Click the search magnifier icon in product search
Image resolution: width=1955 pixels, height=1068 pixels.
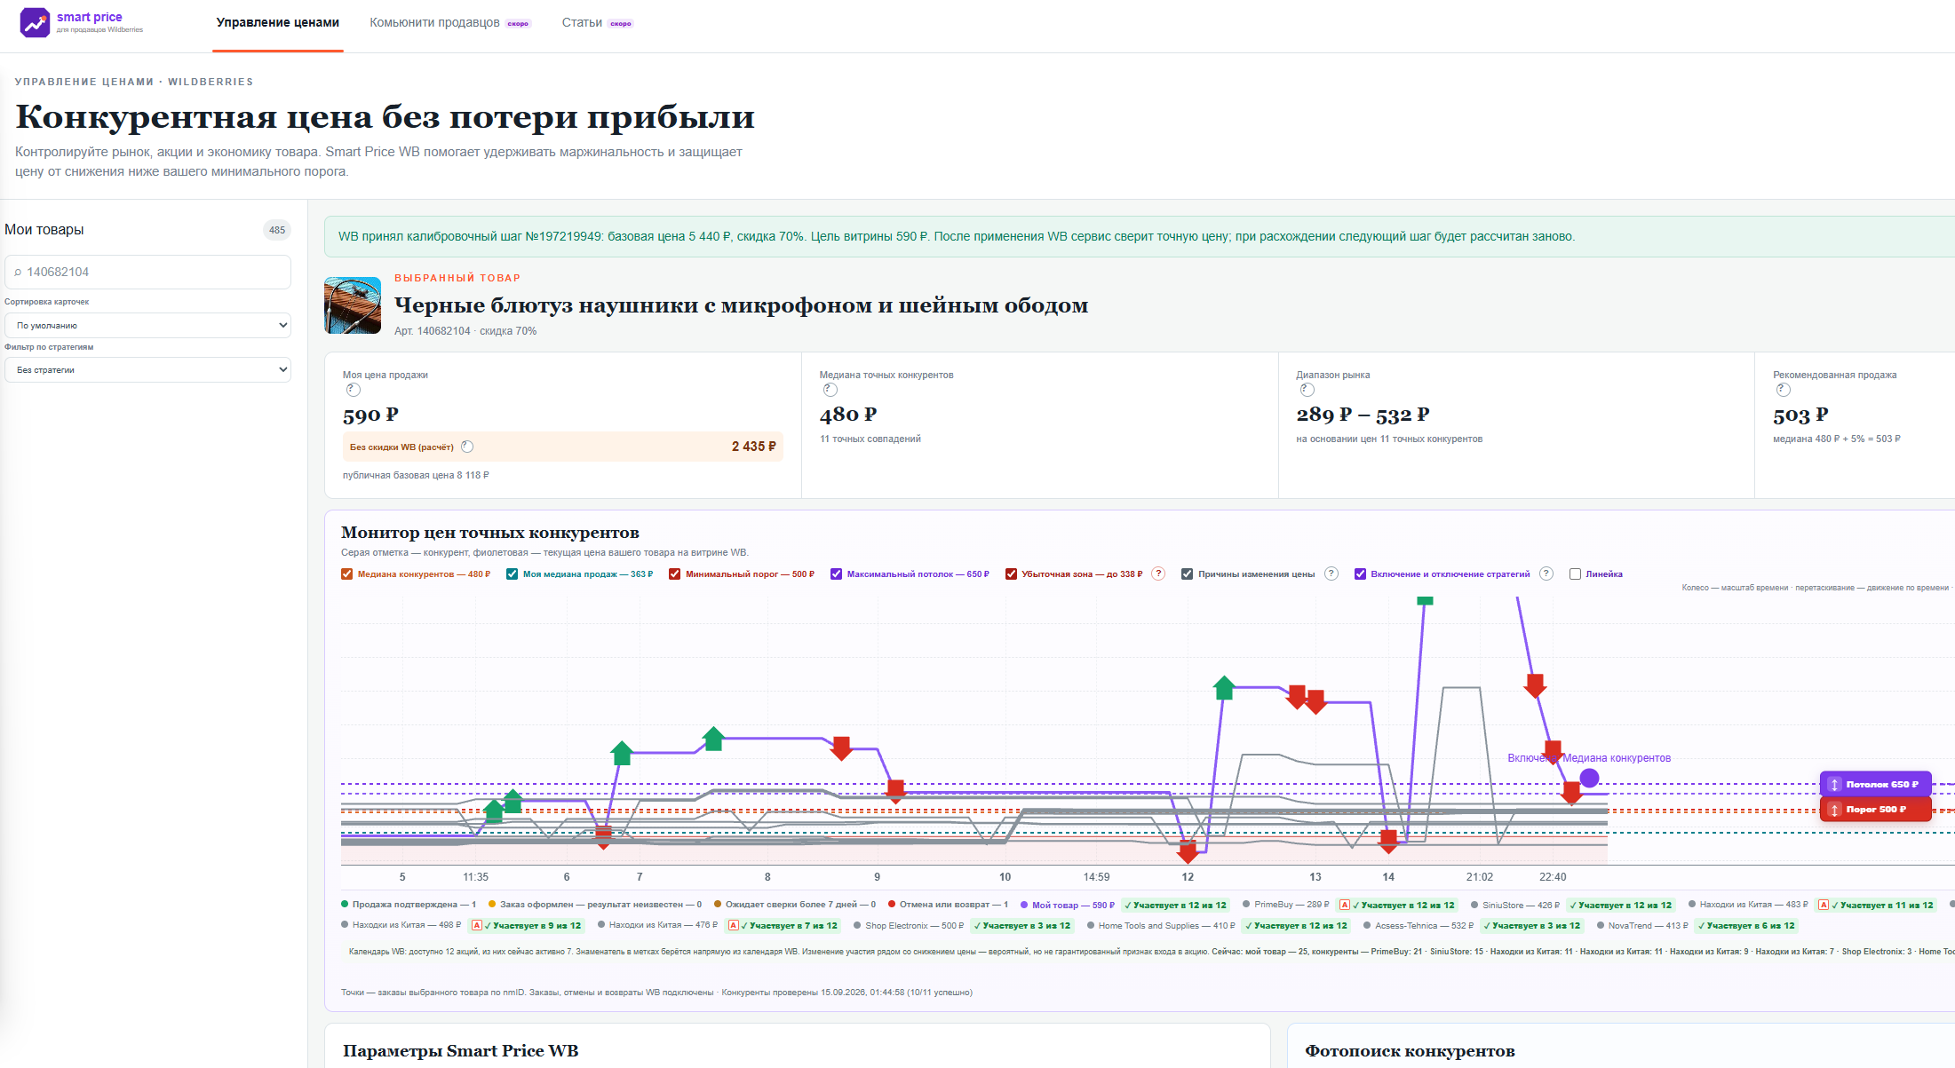coord(18,273)
